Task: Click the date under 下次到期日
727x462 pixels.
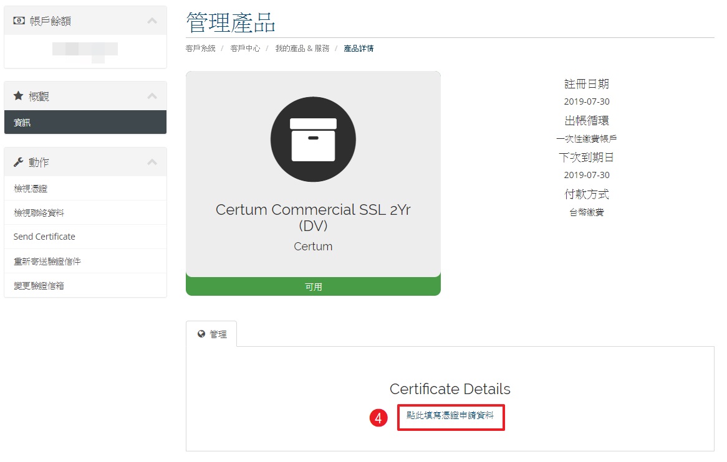Action: click(587, 175)
